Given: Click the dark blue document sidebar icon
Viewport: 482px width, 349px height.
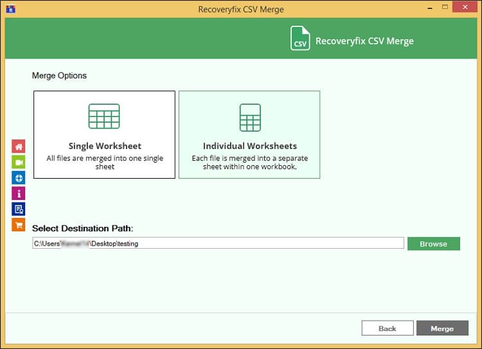Looking at the screenshot, I should (x=19, y=209).
